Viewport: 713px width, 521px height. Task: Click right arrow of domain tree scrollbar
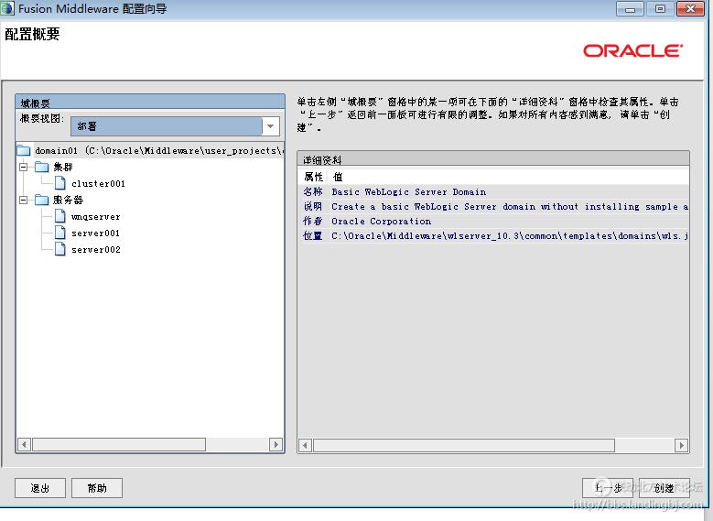276,445
